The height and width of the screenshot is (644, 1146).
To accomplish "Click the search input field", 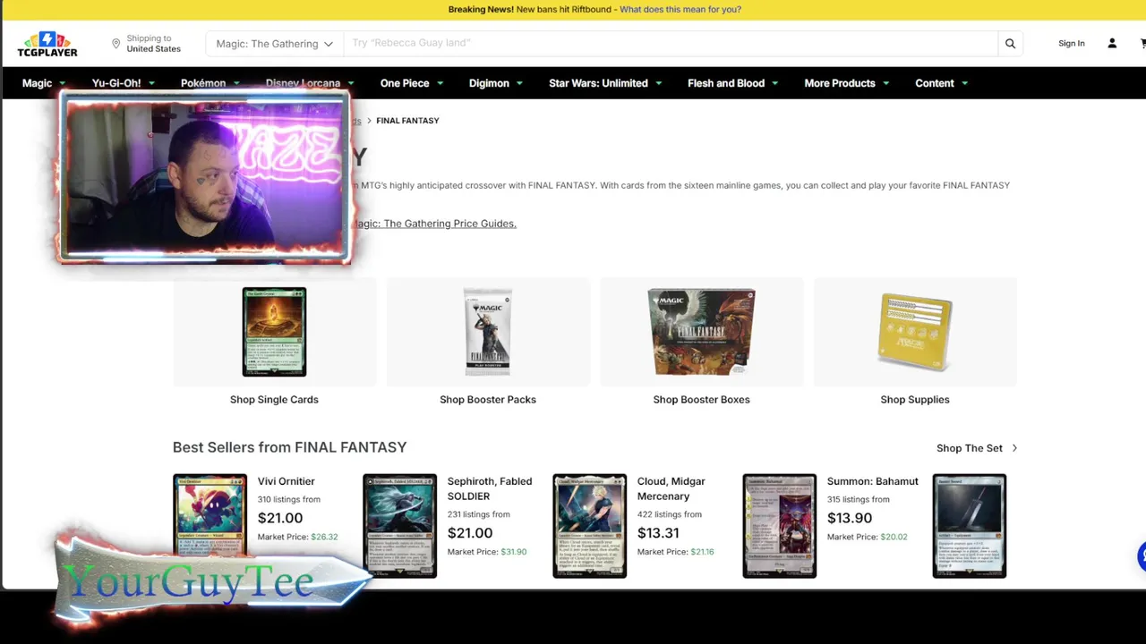I will click(671, 43).
